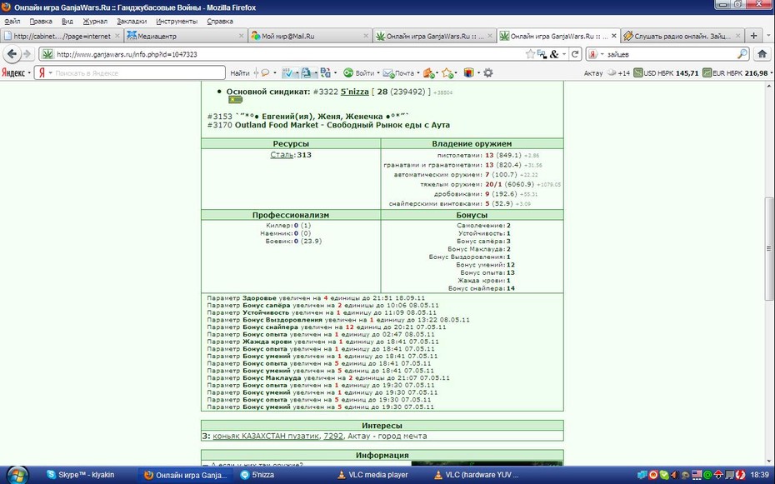Click the vertical page scrollbar thumb
This screenshot has width=775, height=484.
(768, 248)
